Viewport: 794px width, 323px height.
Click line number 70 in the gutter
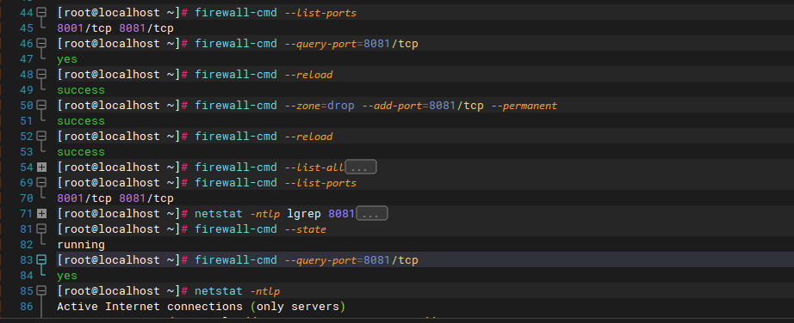(27, 198)
